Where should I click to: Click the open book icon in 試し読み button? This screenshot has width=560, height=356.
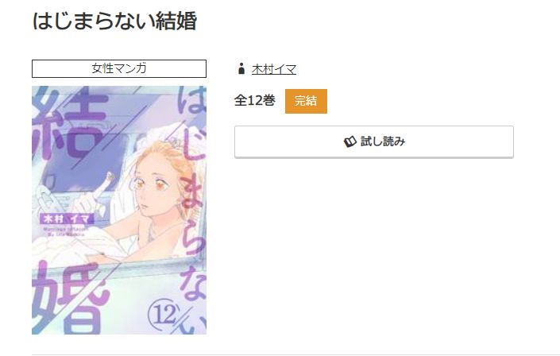point(350,141)
